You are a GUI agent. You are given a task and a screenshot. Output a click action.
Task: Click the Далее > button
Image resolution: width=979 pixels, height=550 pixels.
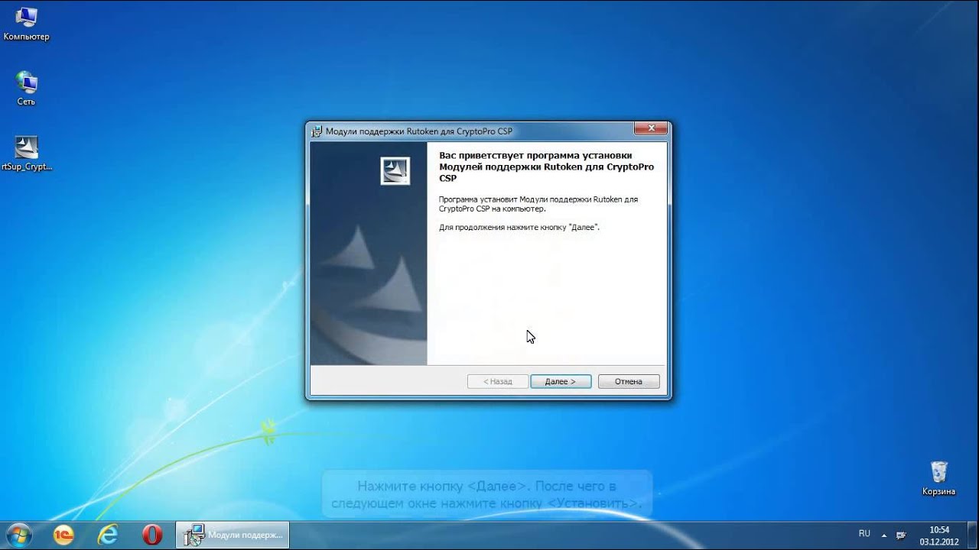coord(561,381)
